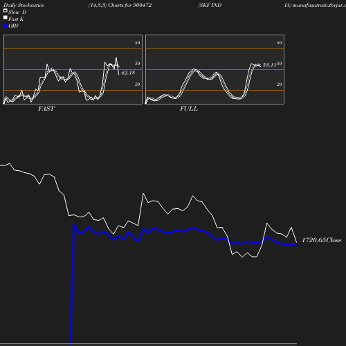Click the '1720.65Close' price label
The width and height of the screenshot is (346, 346).
pyautogui.click(x=322, y=240)
